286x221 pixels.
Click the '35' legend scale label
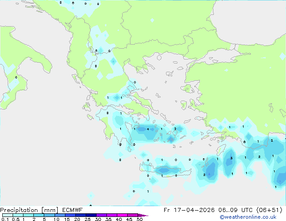pos(108,219)
